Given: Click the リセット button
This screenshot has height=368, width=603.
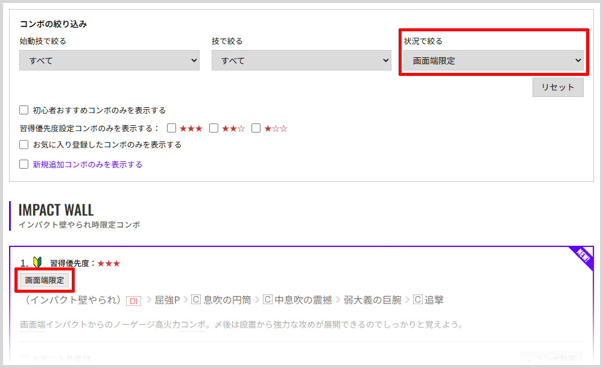Looking at the screenshot, I should coord(558,87).
